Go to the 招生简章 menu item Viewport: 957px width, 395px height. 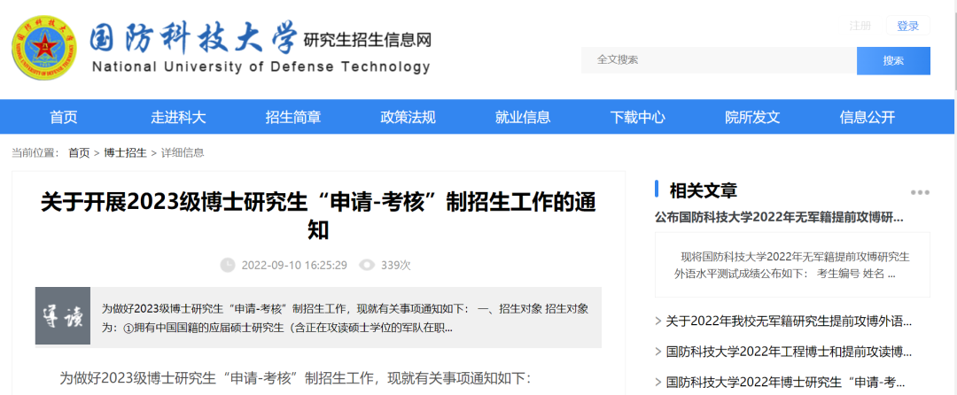[293, 117]
